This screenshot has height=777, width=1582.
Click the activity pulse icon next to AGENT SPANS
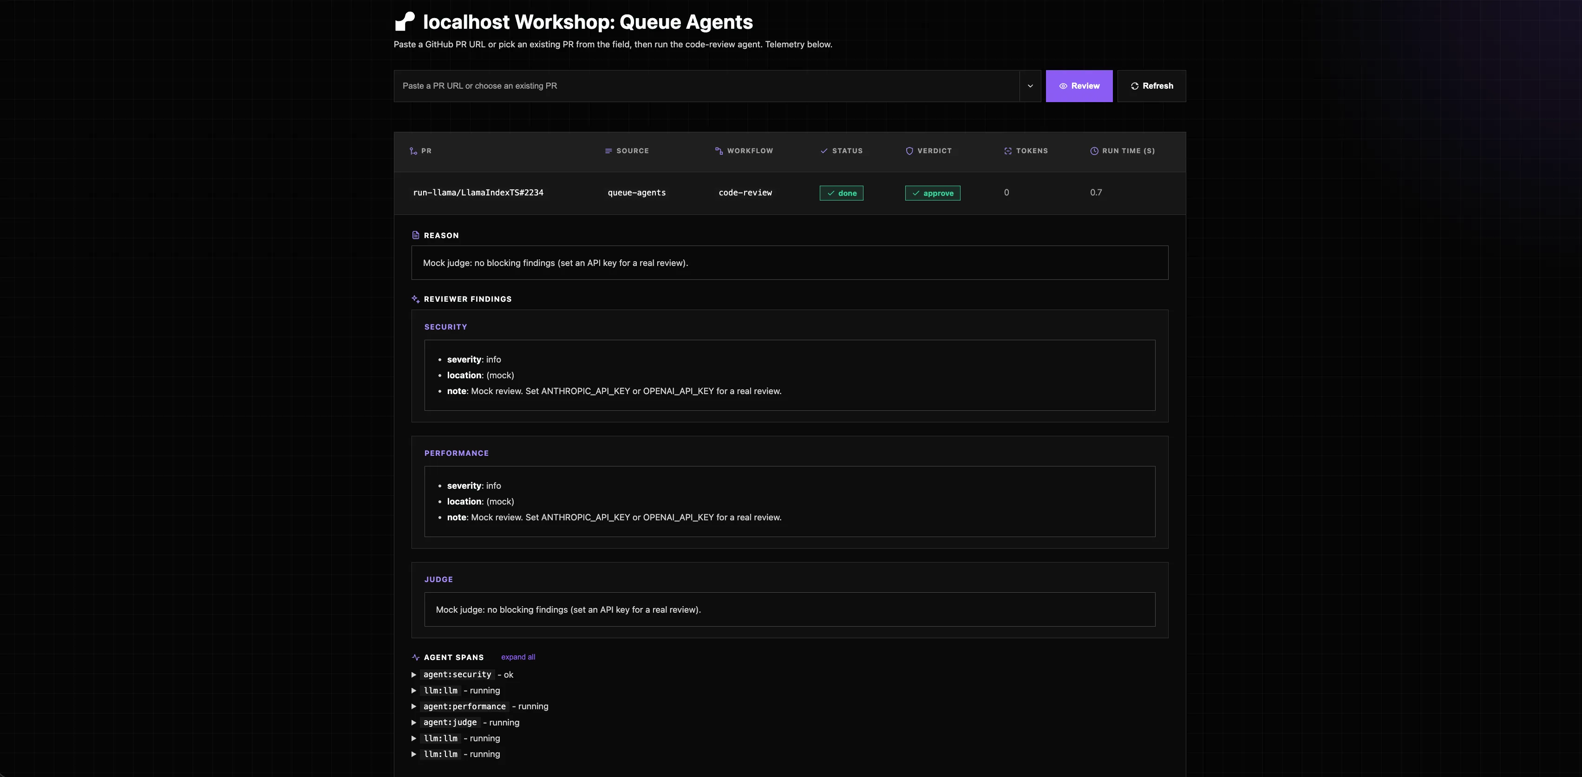pos(416,657)
